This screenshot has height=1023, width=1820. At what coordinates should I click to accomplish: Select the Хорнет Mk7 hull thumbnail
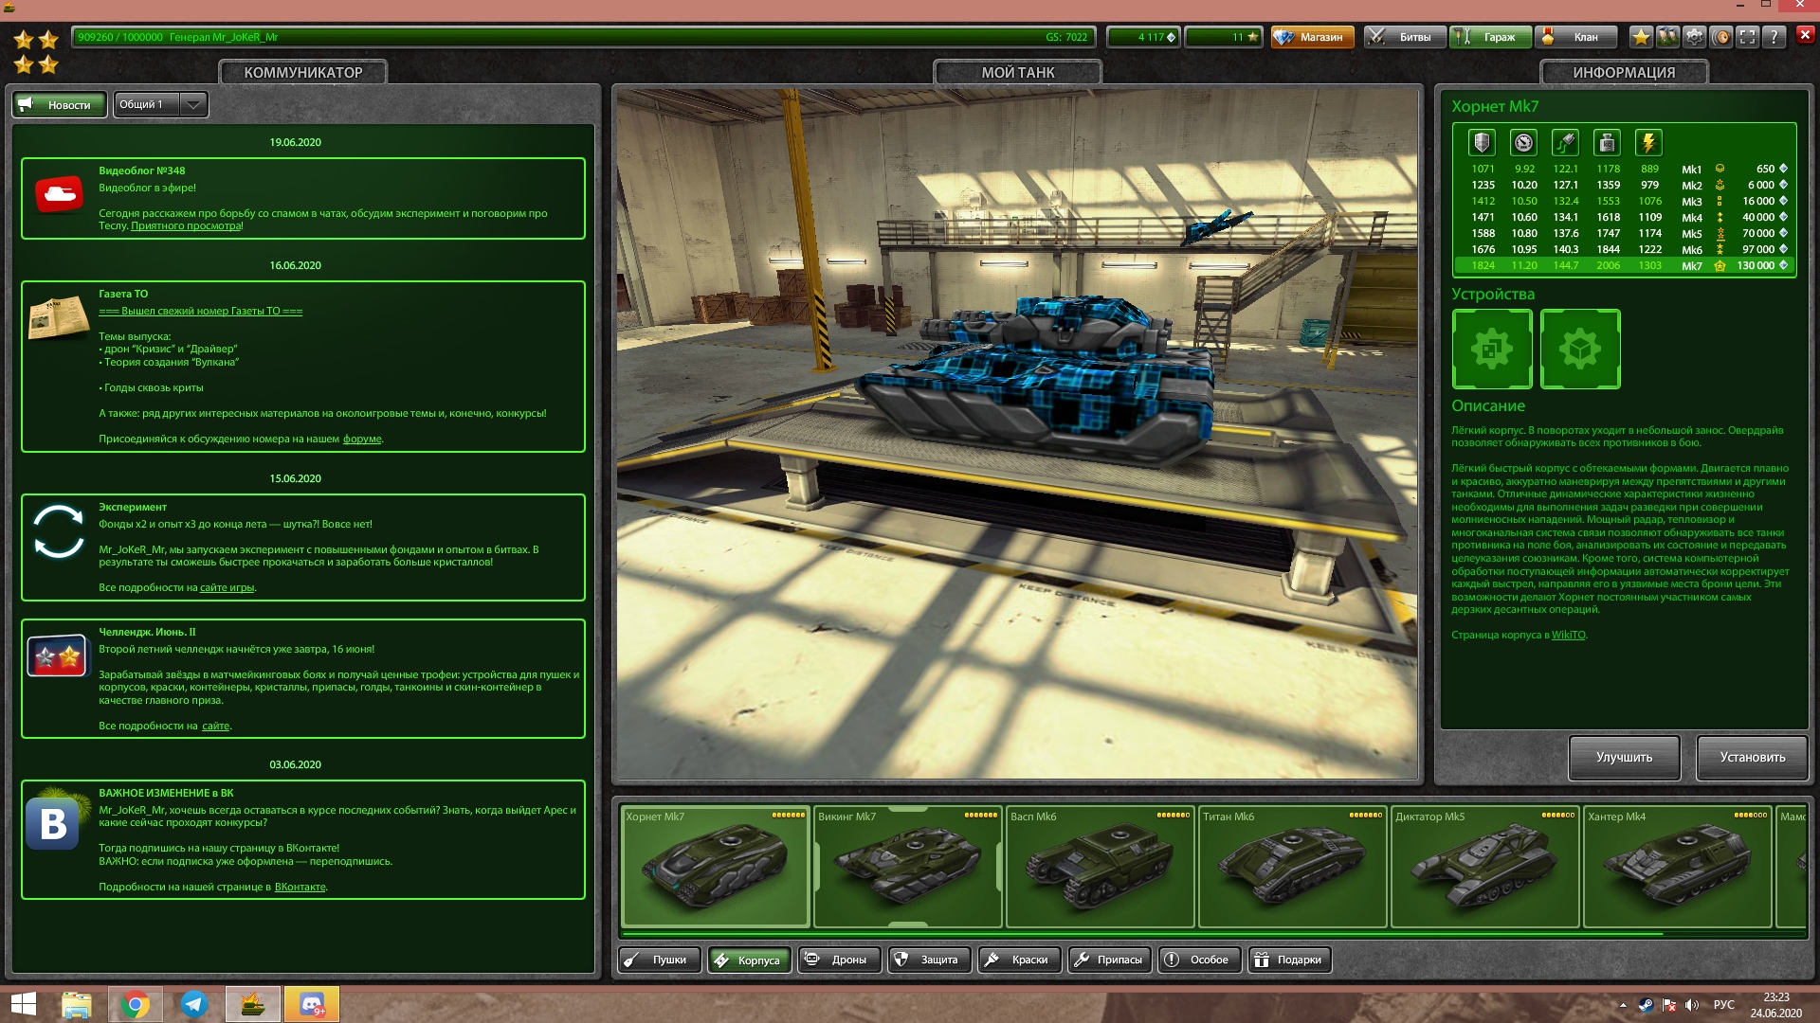(x=715, y=867)
